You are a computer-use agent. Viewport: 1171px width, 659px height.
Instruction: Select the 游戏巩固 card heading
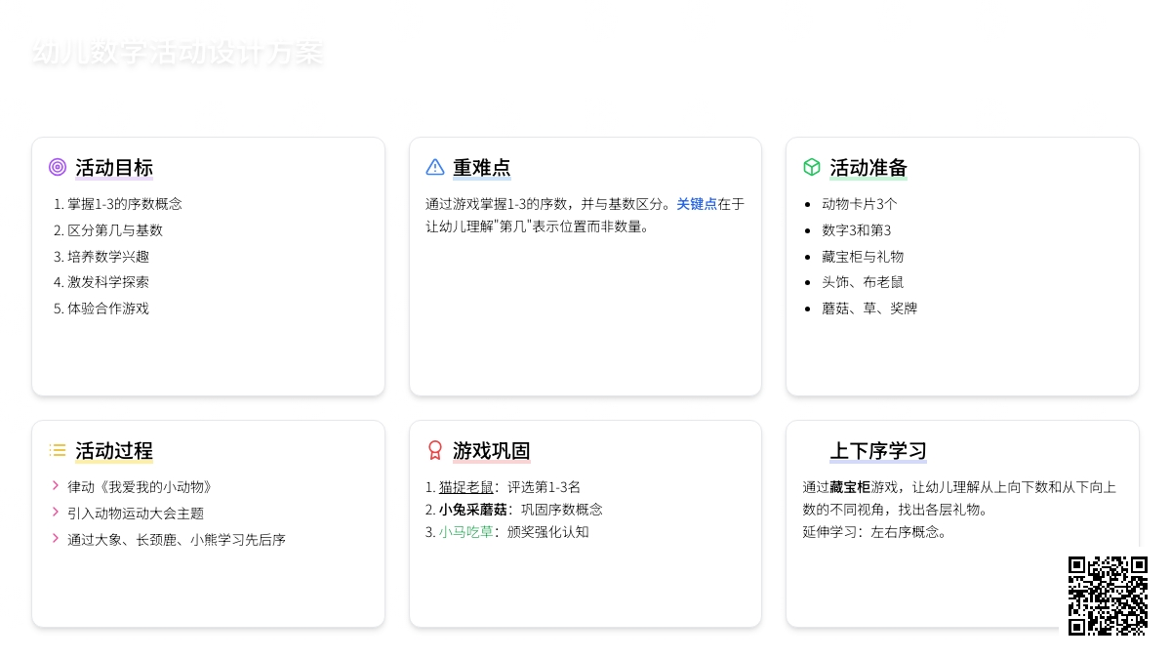[x=492, y=451]
